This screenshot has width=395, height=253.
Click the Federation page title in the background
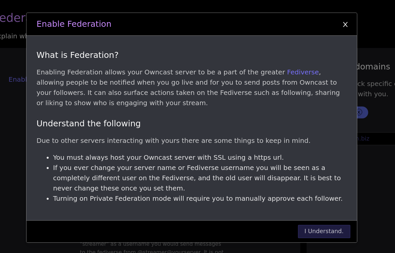click(13, 18)
